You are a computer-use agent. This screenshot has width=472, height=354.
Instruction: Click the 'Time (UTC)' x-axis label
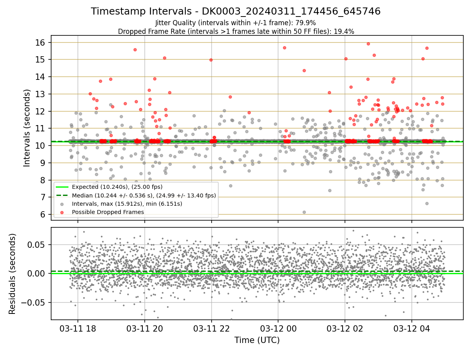click(257, 340)
